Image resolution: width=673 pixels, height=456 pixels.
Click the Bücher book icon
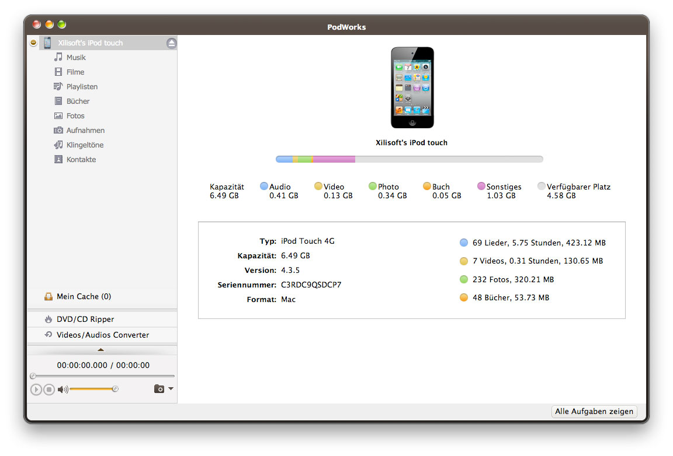click(58, 101)
